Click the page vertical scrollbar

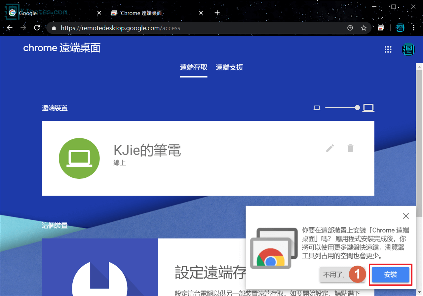[419, 143]
